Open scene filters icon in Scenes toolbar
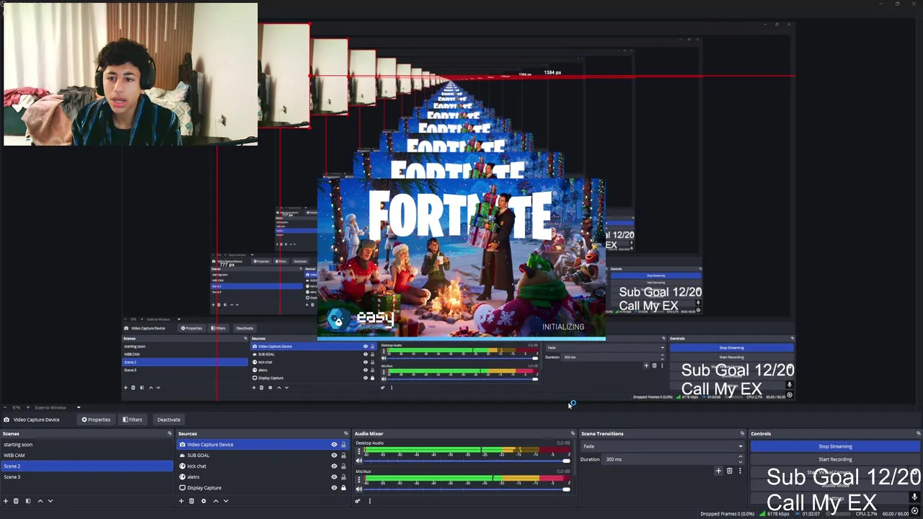 coord(28,501)
